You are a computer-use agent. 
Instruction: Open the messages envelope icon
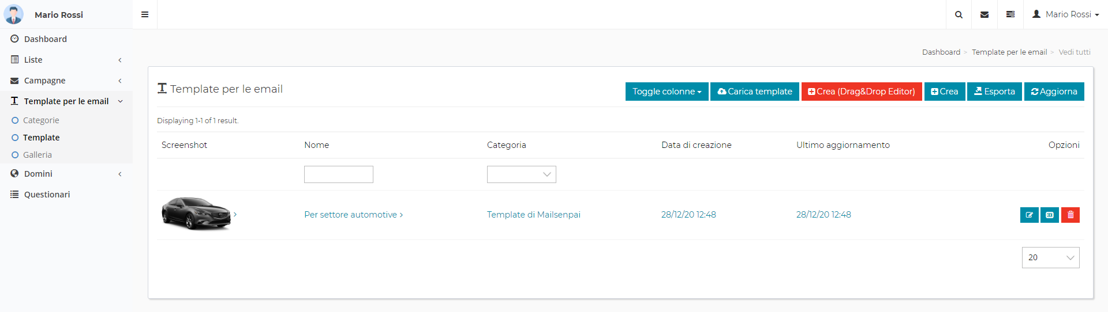point(985,14)
